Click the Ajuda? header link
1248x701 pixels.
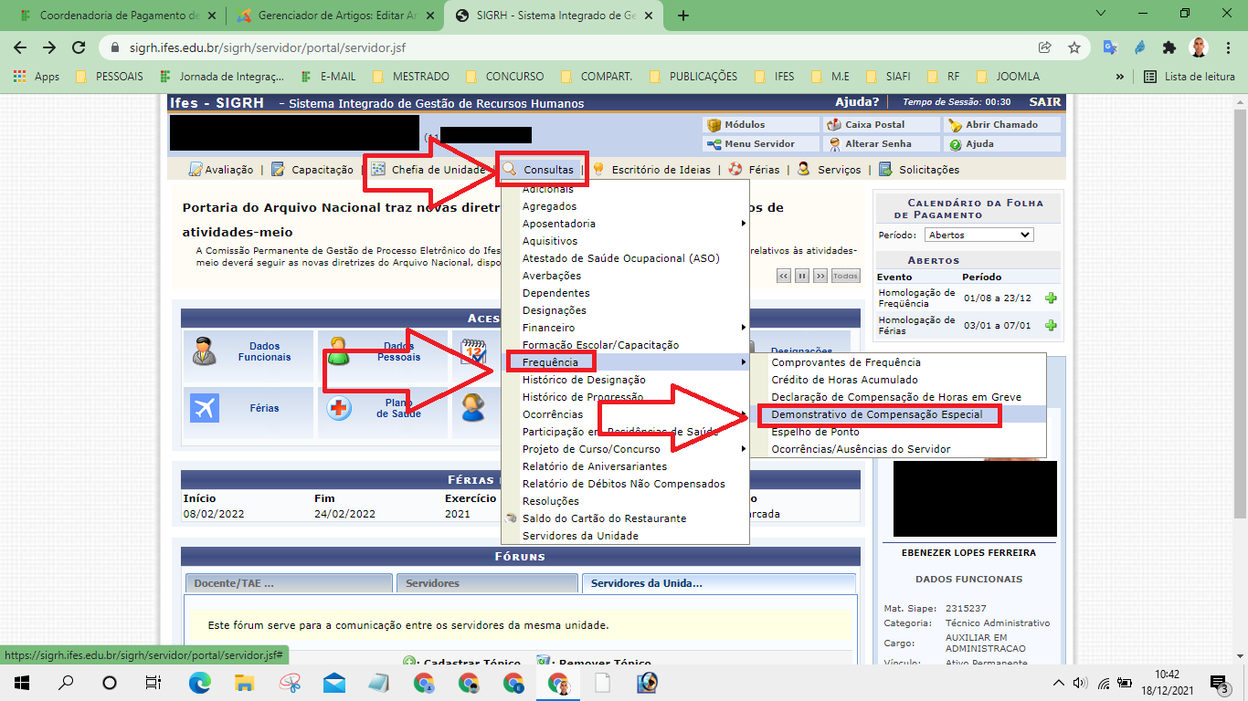(x=857, y=102)
